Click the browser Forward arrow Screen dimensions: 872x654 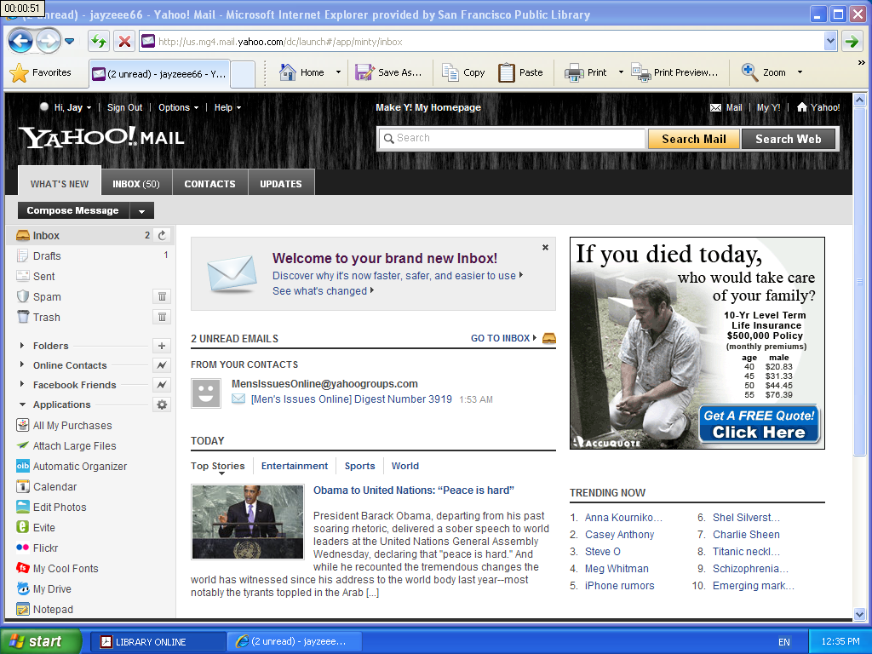pyautogui.click(x=49, y=41)
